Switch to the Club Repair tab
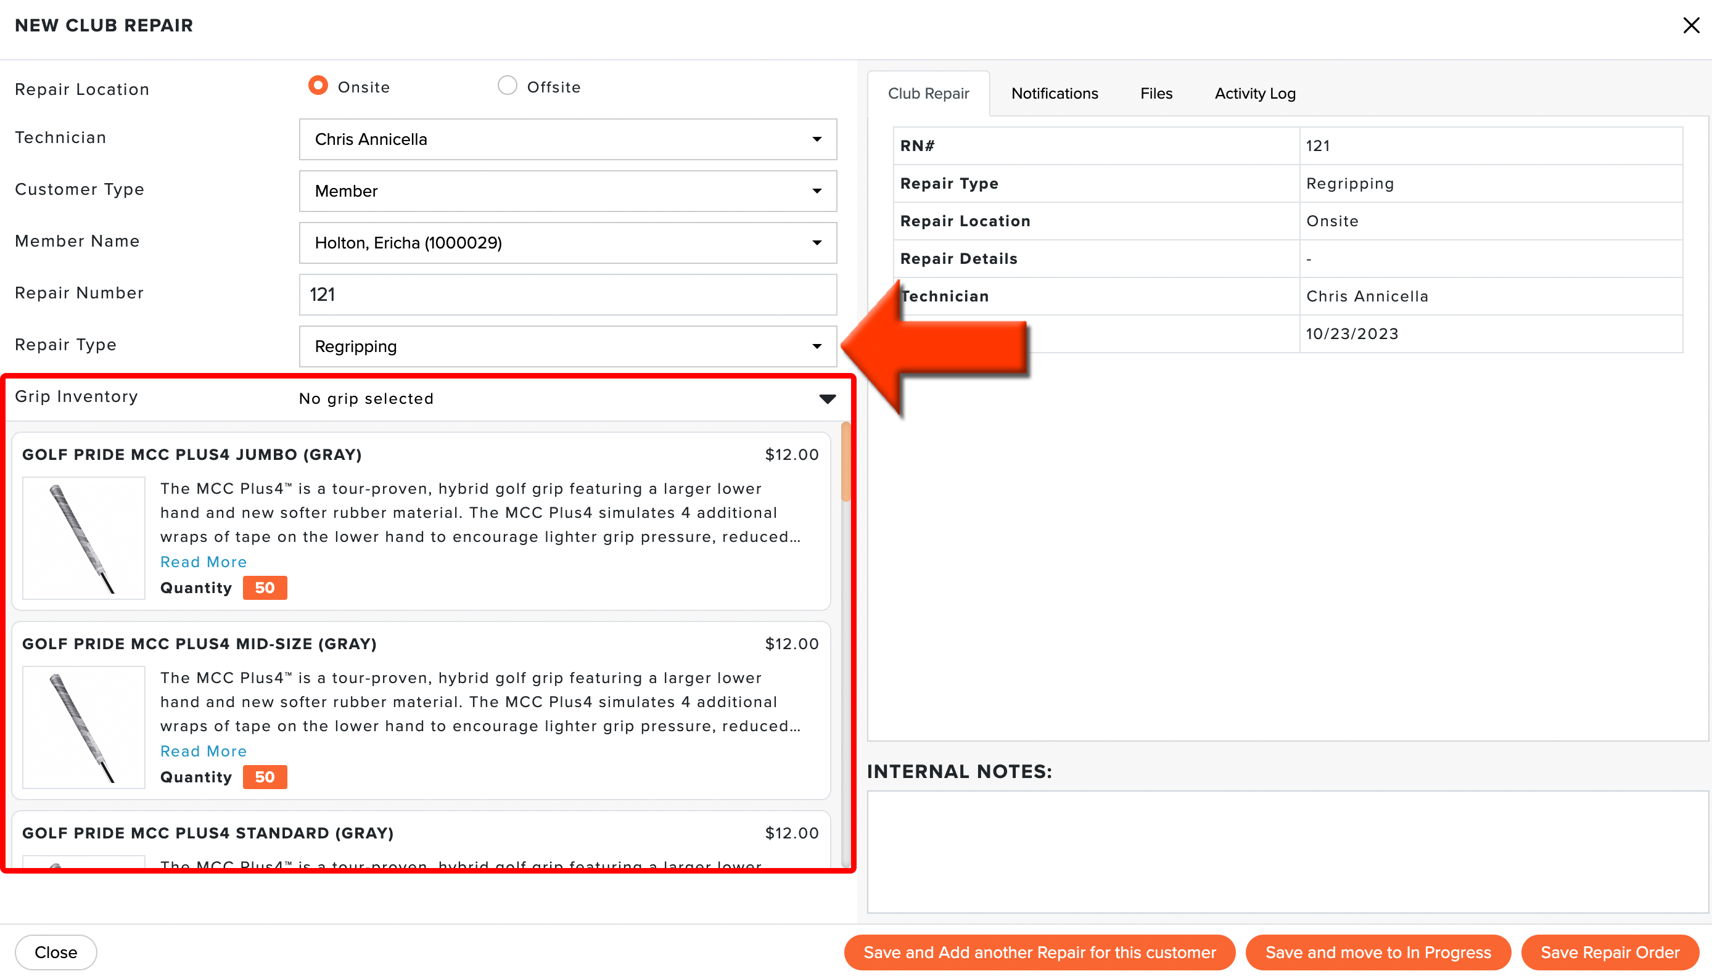The height and width of the screenshot is (979, 1712). point(928,94)
